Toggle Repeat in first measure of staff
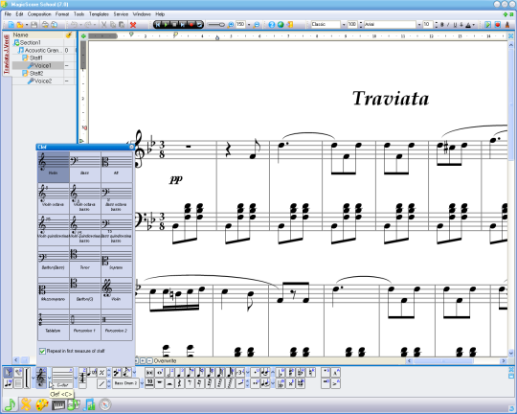 click(42, 351)
